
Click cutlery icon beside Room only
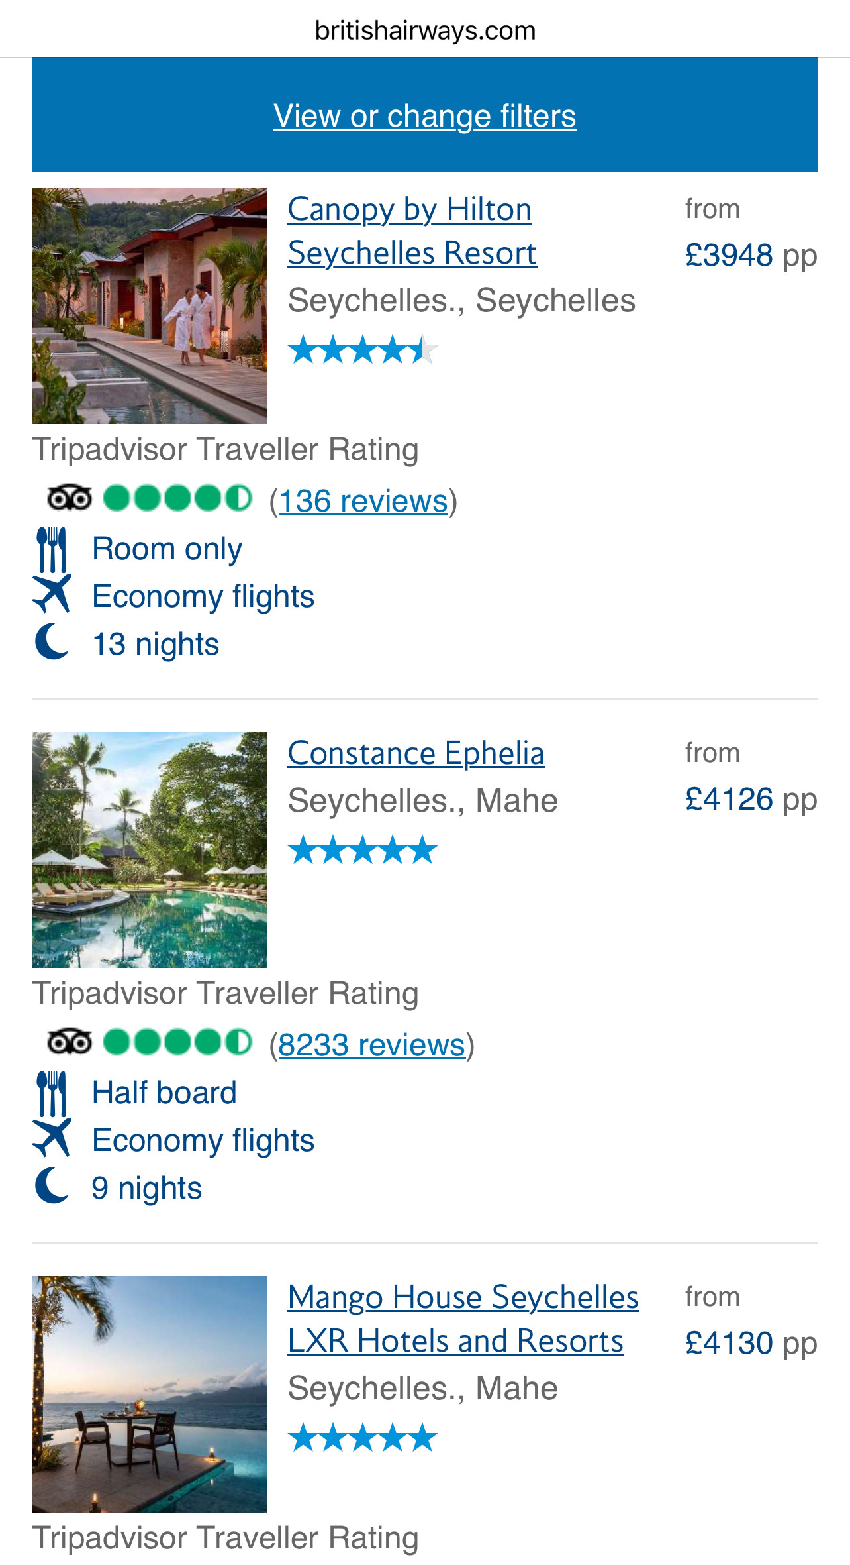pyautogui.click(x=52, y=549)
